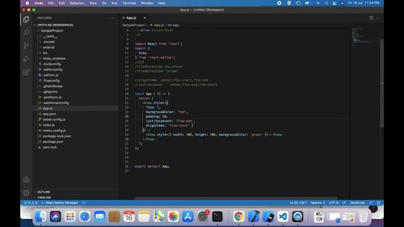This screenshot has height=227, width=404.
Task: Click LF end of line selector
Action: click(x=343, y=203)
